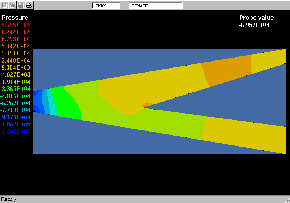Image resolution: width=290 pixels, height=203 pixels.
Task: Click the CHAM text field
Action: point(106,6)
